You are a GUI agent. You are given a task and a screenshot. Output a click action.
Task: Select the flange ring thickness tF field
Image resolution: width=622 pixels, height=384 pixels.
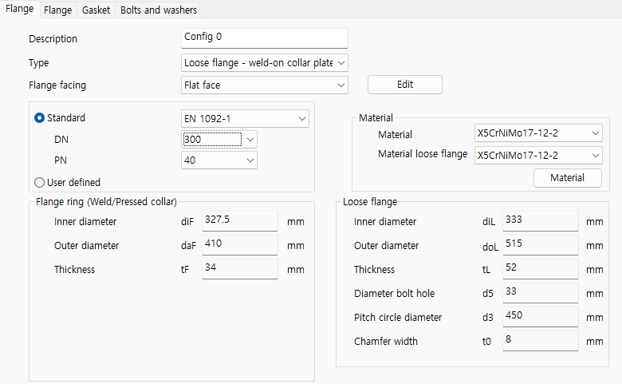coord(239,269)
